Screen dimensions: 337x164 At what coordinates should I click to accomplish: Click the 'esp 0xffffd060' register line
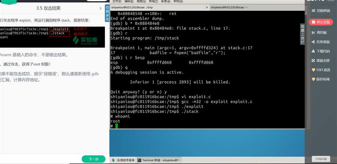tap(162, 63)
